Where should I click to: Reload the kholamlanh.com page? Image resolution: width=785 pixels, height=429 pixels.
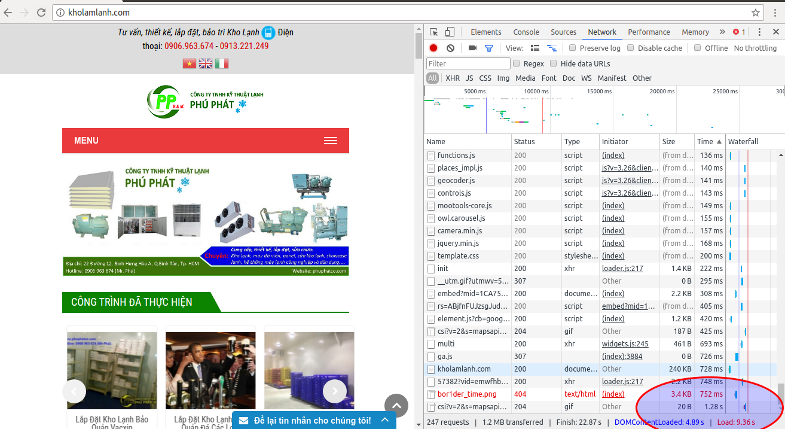click(x=41, y=13)
